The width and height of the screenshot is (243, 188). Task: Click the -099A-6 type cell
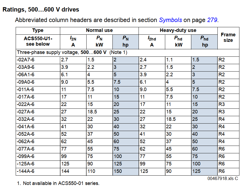[x=26, y=156]
